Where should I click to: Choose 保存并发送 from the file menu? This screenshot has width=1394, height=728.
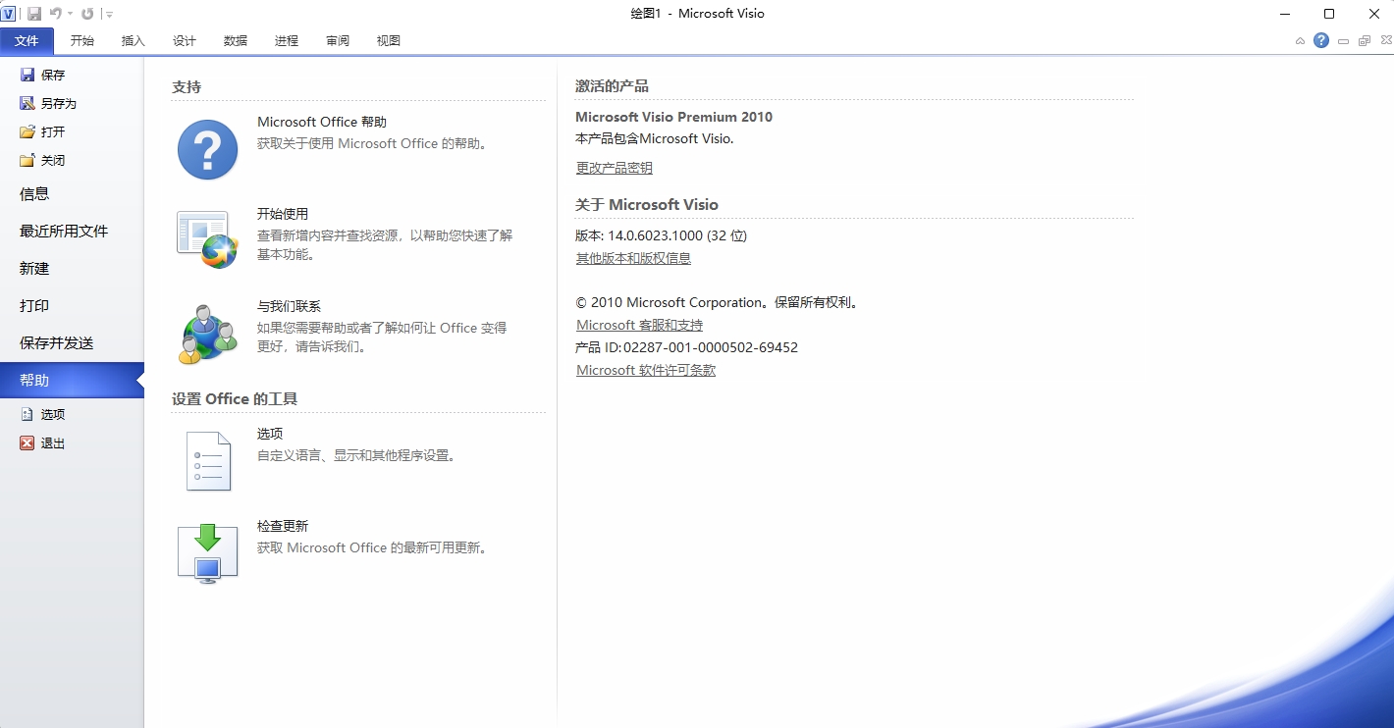57,343
